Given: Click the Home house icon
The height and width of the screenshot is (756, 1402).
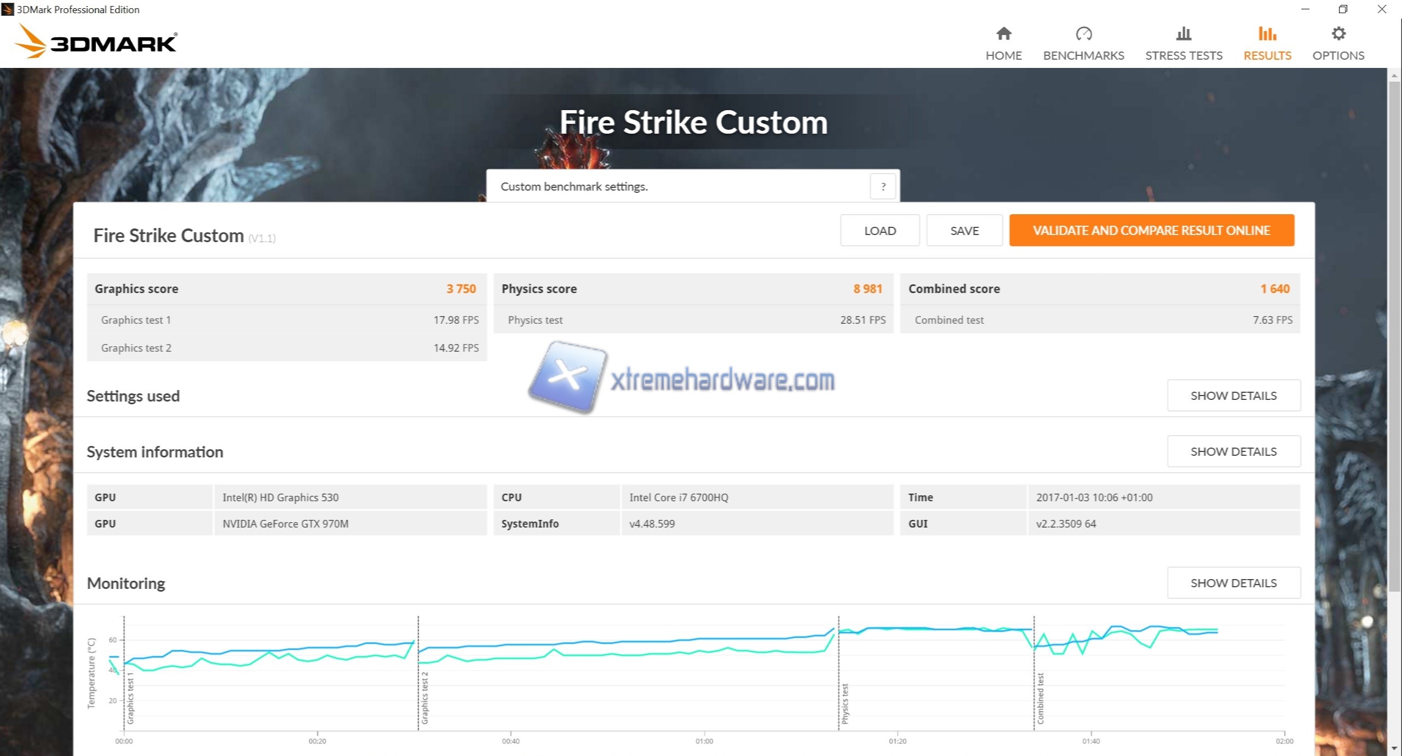Looking at the screenshot, I should click(x=1003, y=34).
